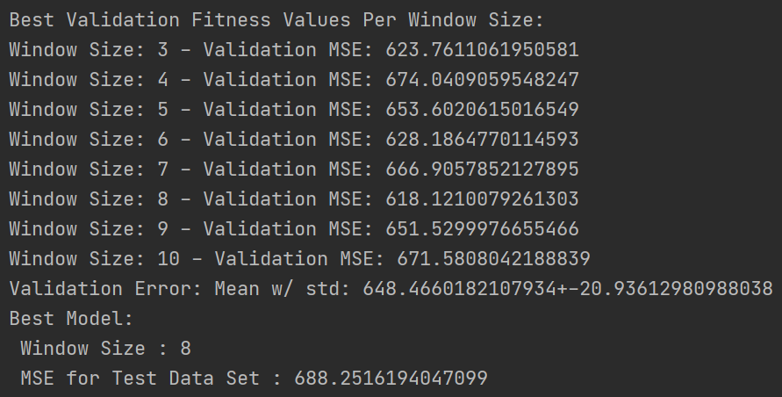Click the MSE value 674.0409059548247
Screen dimensions: 782x397
coord(482,79)
